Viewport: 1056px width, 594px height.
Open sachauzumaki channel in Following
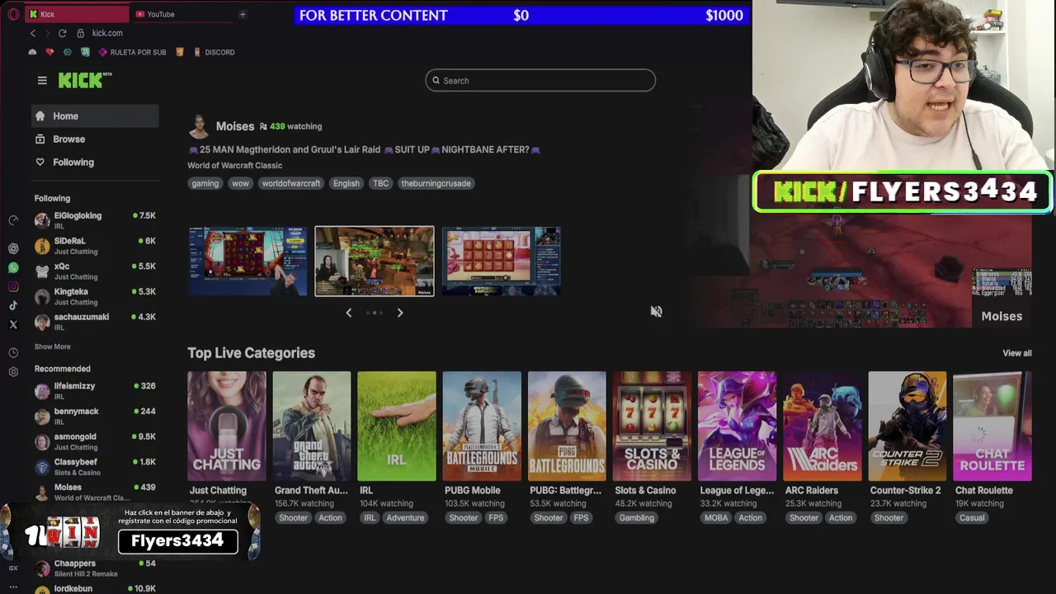[95, 321]
